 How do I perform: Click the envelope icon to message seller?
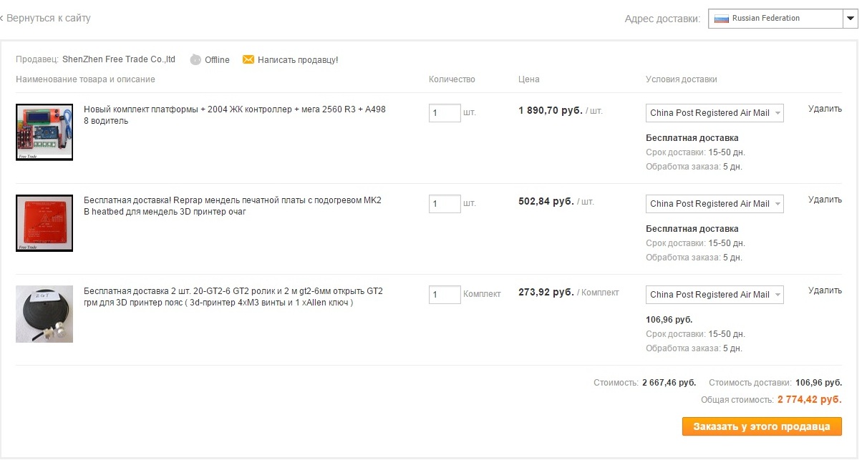point(248,59)
